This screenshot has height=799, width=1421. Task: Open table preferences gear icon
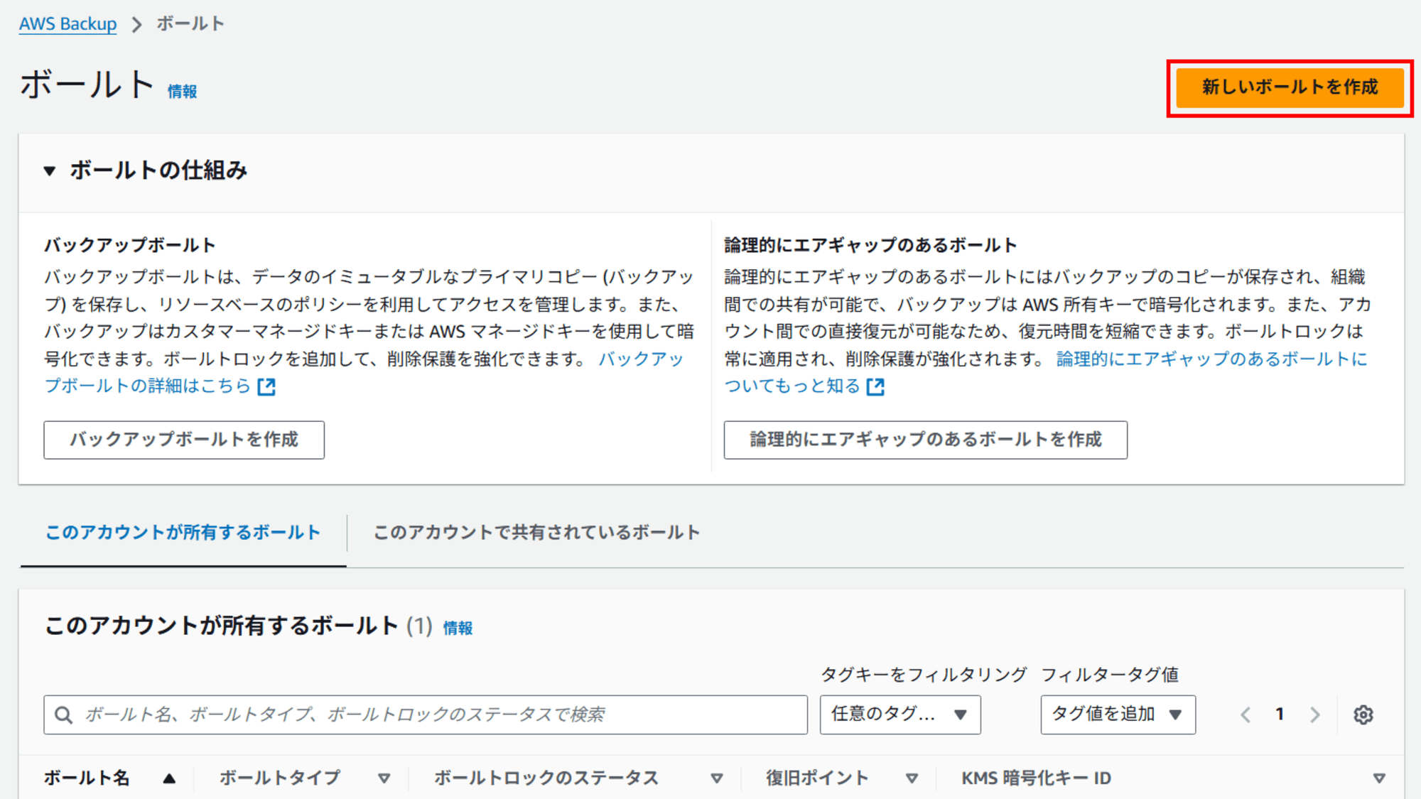tap(1363, 714)
